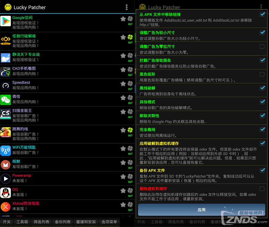Toggle 完全离线 checkbox
The width and height of the screenshot is (269, 227).
(x=262, y=130)
